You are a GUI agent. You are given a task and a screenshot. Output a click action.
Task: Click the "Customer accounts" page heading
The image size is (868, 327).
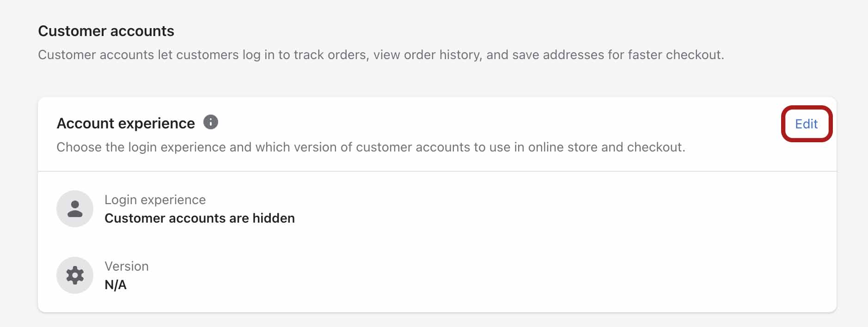[106, 31]
